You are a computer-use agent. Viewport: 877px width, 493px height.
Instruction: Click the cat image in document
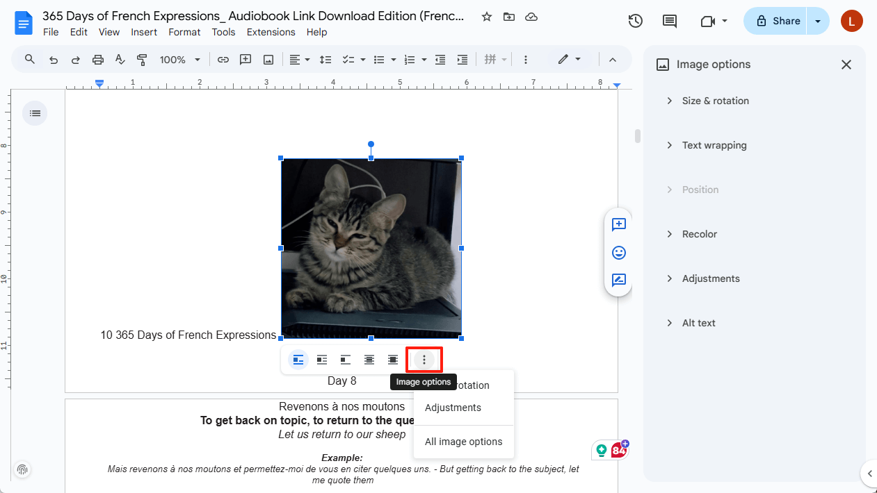371,248
